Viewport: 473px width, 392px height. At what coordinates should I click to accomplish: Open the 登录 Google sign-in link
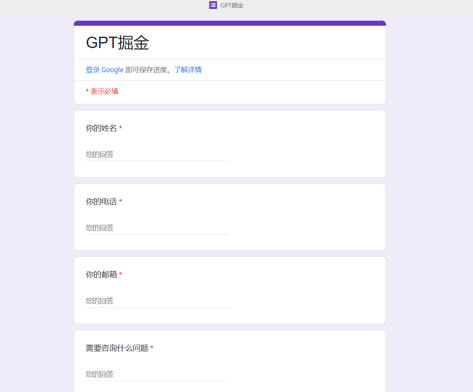point(105,70)
